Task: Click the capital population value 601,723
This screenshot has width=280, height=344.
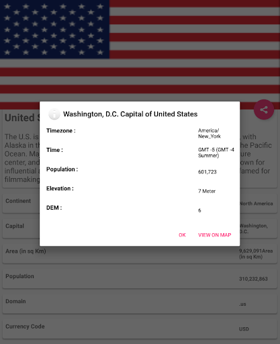Action: [x=207, y=172]
